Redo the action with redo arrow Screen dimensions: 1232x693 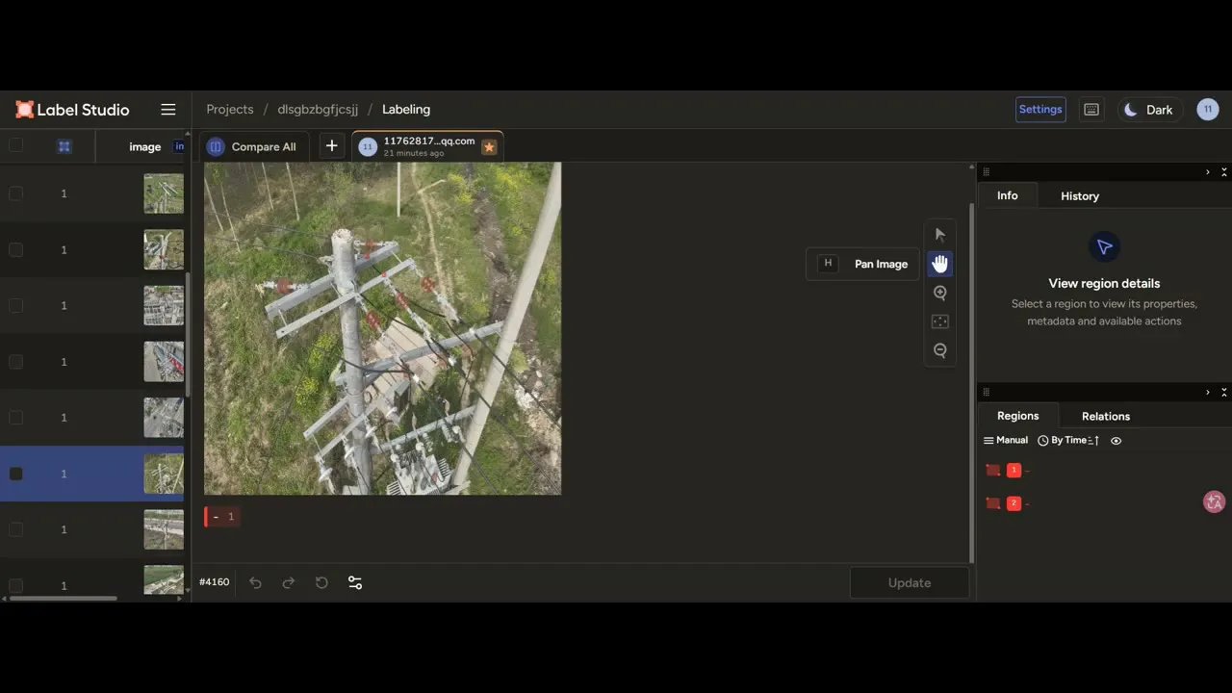coord(288,582)
